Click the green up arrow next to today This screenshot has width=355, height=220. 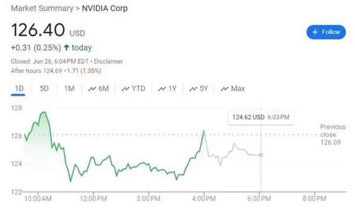click(x=66, y=47)
